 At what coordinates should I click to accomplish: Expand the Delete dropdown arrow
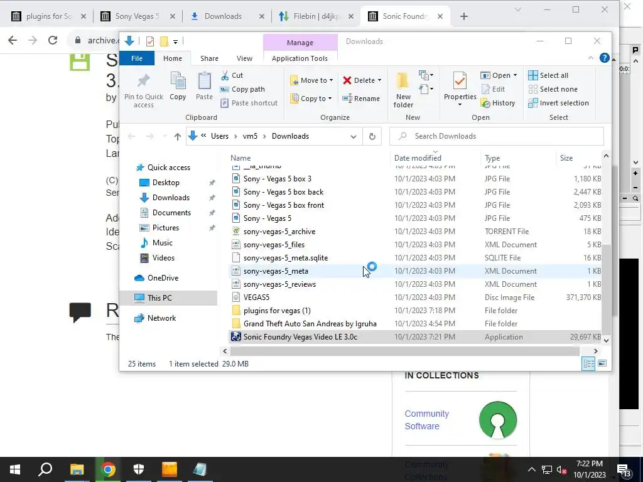click(379, 80)
